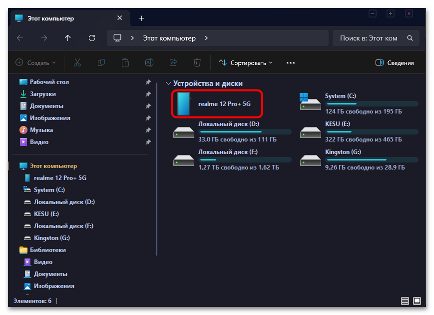Click the Rename icon in toolbar
Viewport: 434px width, 315px height.
click(x=149, y=62)
